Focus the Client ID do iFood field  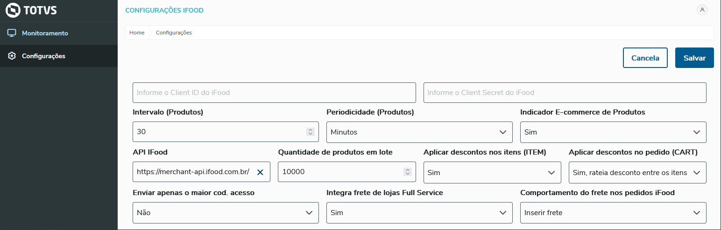274,93
